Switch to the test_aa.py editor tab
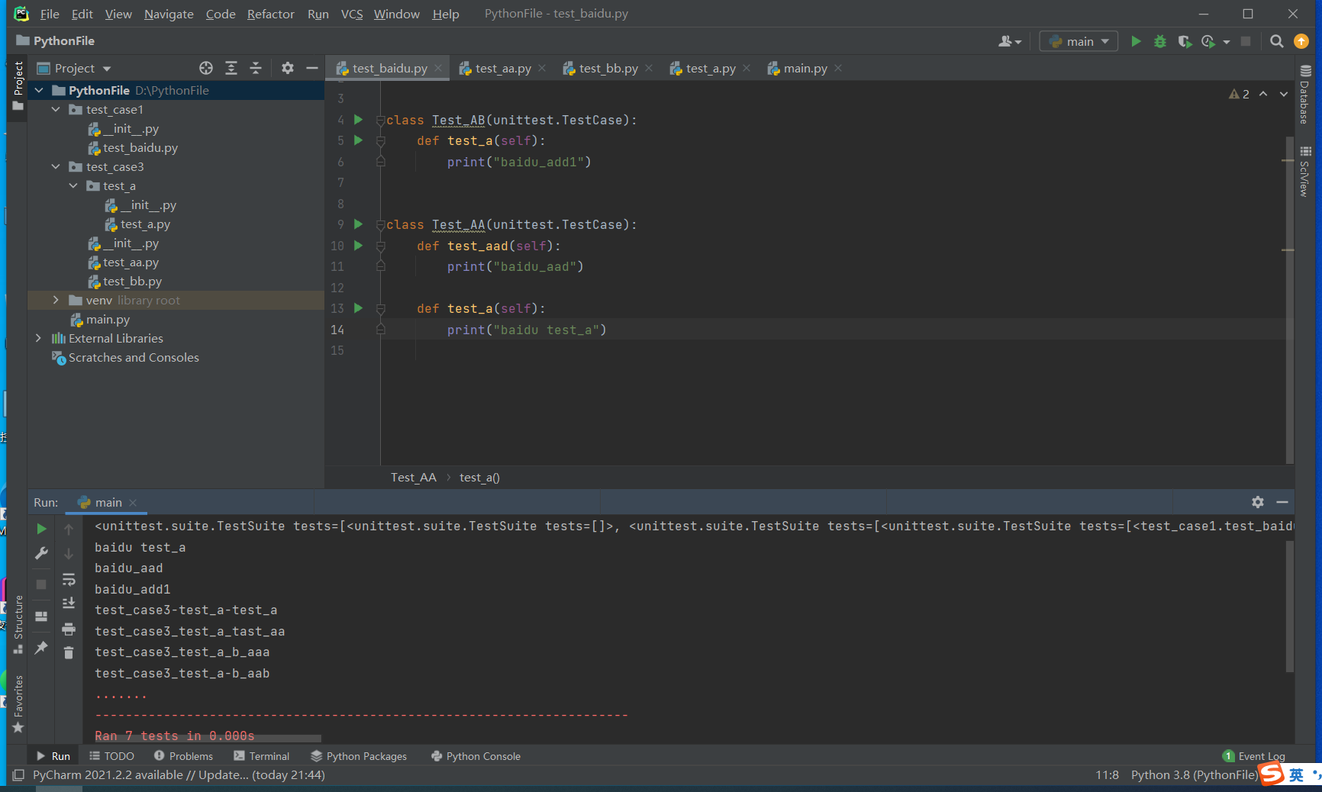1322x792 pixels. click(x=502, y=69)
